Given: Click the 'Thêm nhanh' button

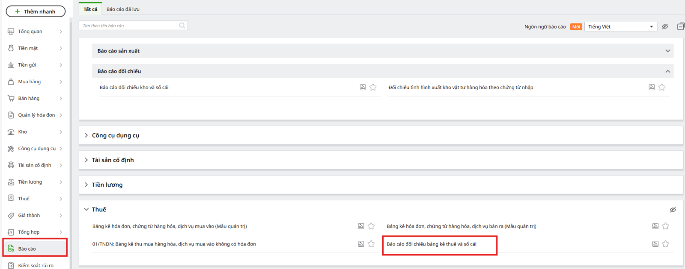Looking at the screenshot, I should 36,12.
